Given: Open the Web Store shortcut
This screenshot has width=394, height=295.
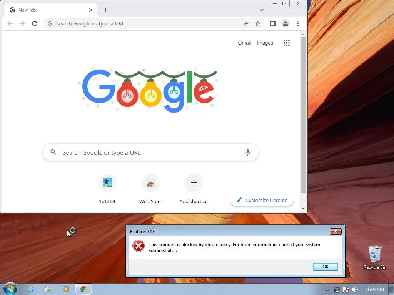Looking at the screenshot, I should [151, 189].
